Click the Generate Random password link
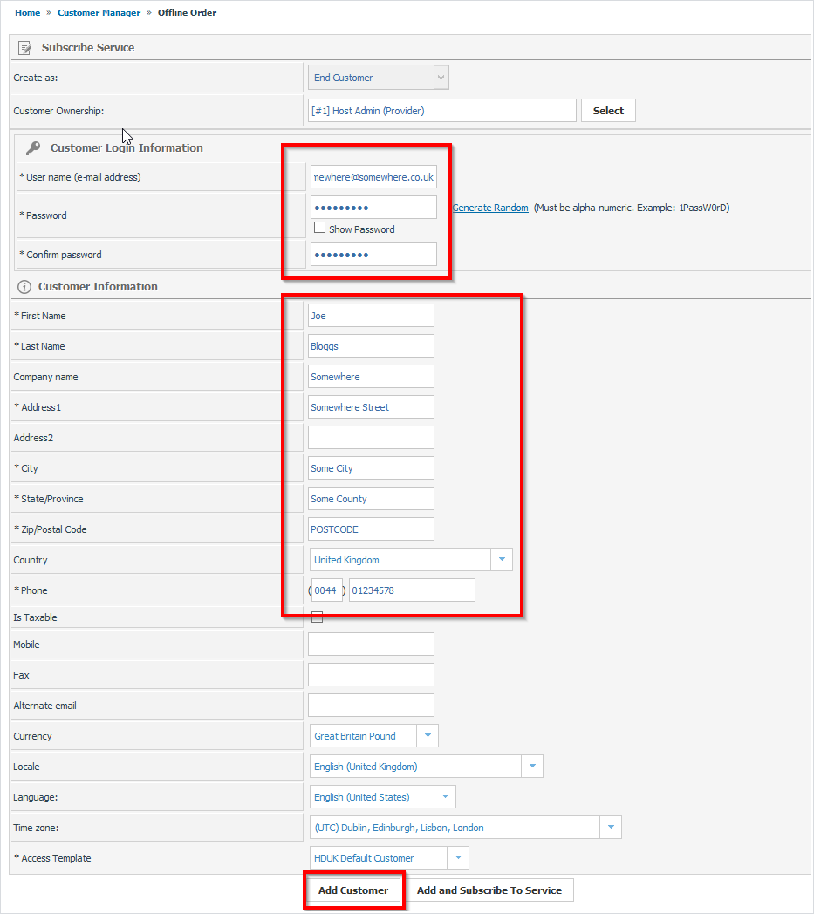The image size is (814, 914). [x=490, y=208]
